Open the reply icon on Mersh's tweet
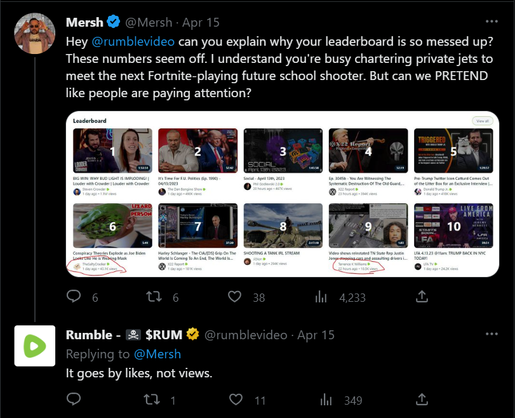 coord(74,296)
